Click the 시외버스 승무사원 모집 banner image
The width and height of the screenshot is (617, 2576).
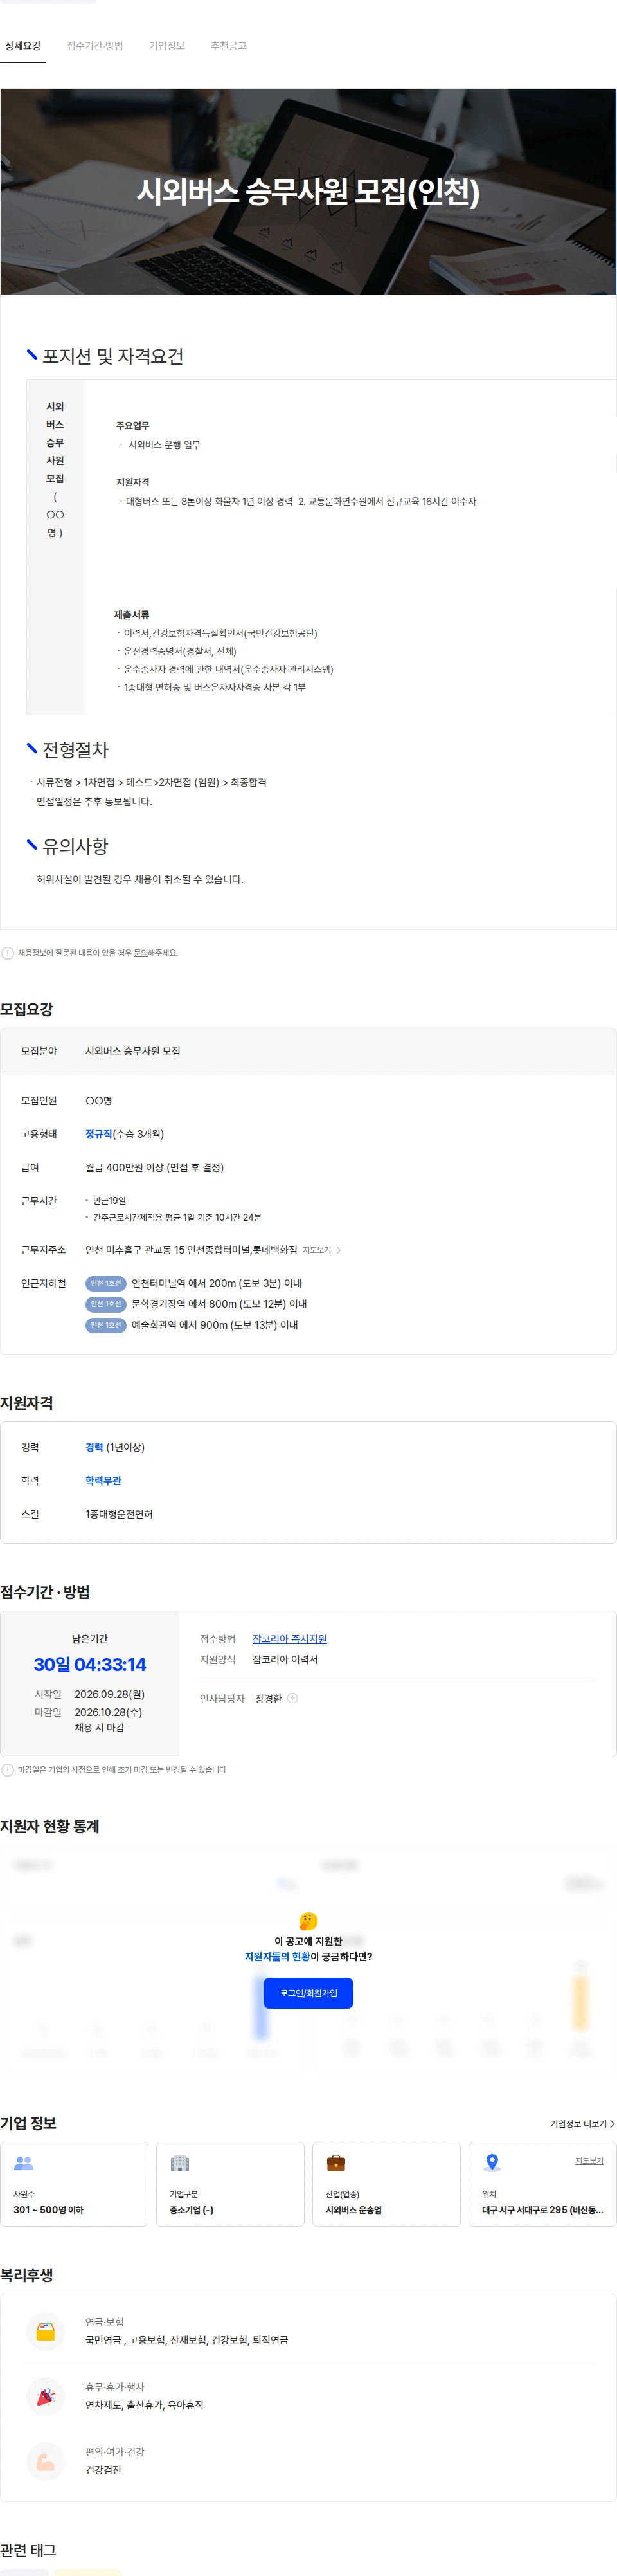pos(308,191)
